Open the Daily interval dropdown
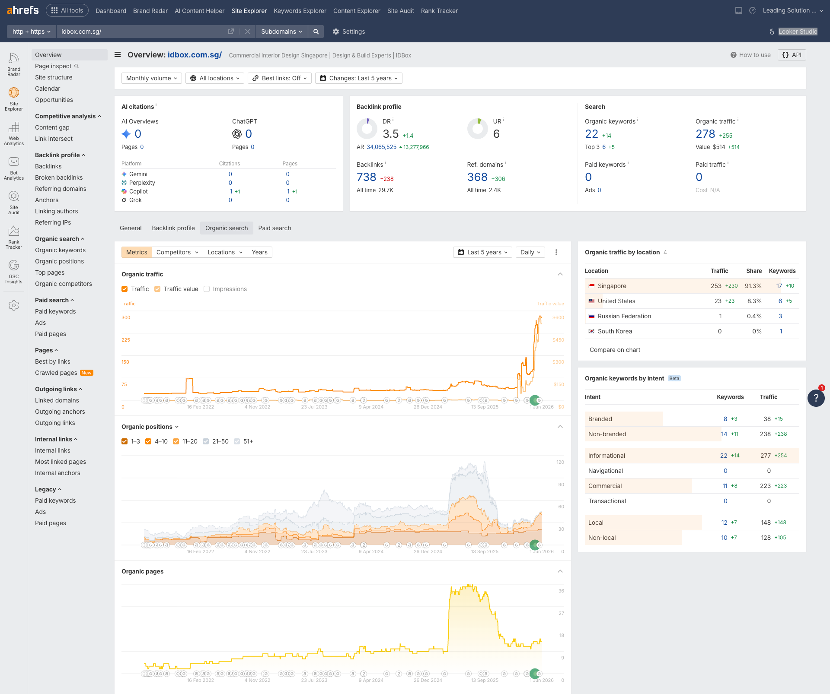Screen dimensions: 830x694 [x=530, y=252]
